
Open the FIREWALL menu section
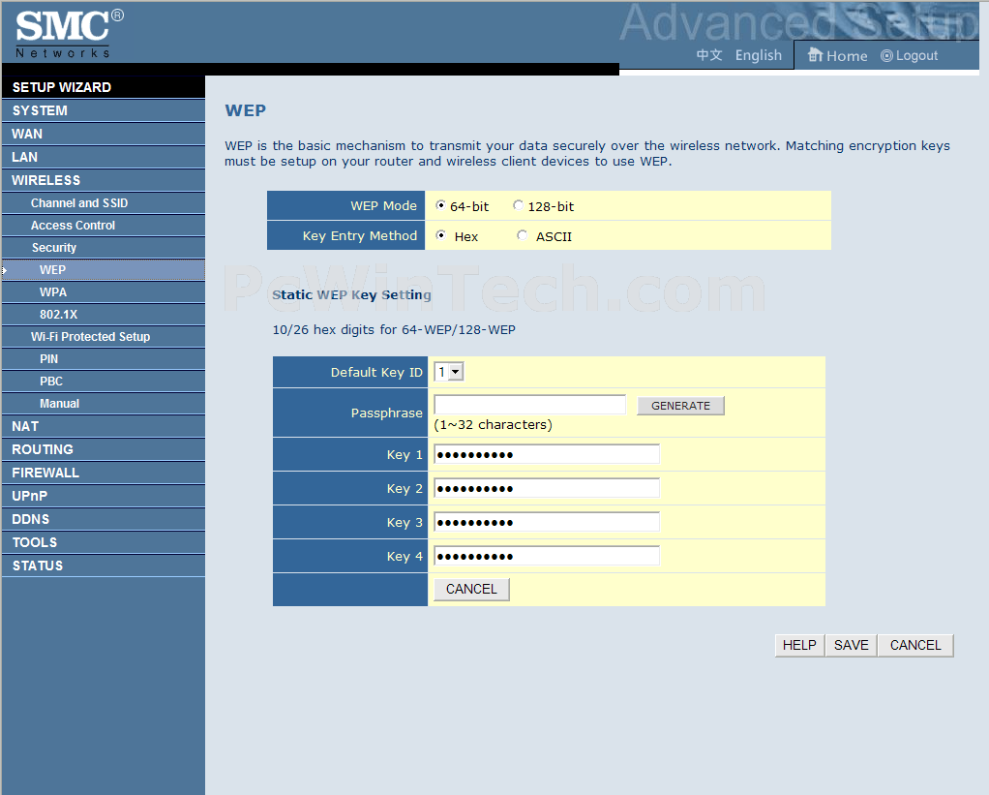click(104, 474)
